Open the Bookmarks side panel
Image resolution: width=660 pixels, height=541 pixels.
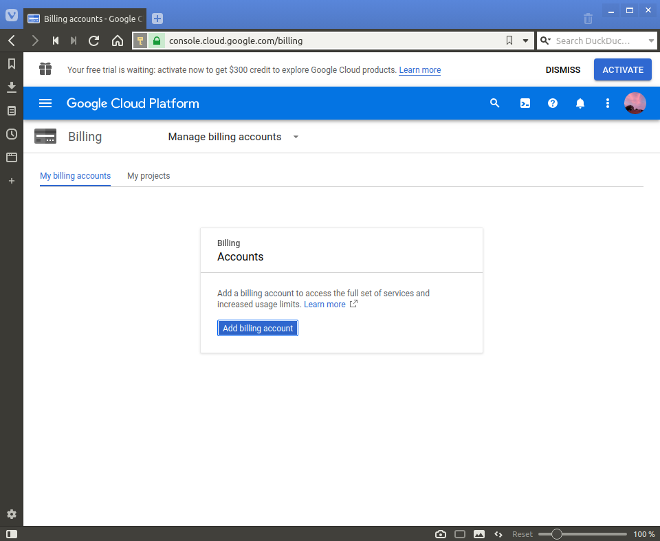point(12,63)
